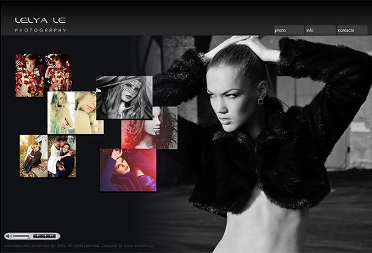Open the autumn couple photo thumbnail

point(47,156)
